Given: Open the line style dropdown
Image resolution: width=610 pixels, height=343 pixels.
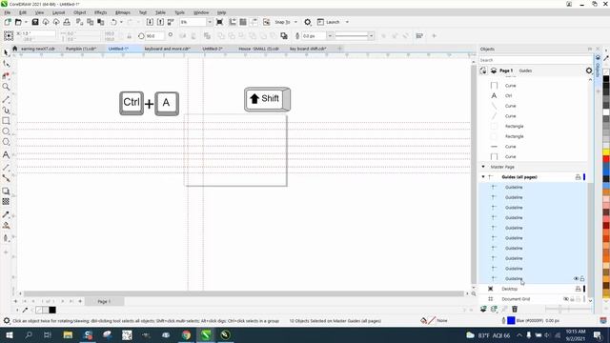Looking at the screenshot, I should tap(371, 36).
